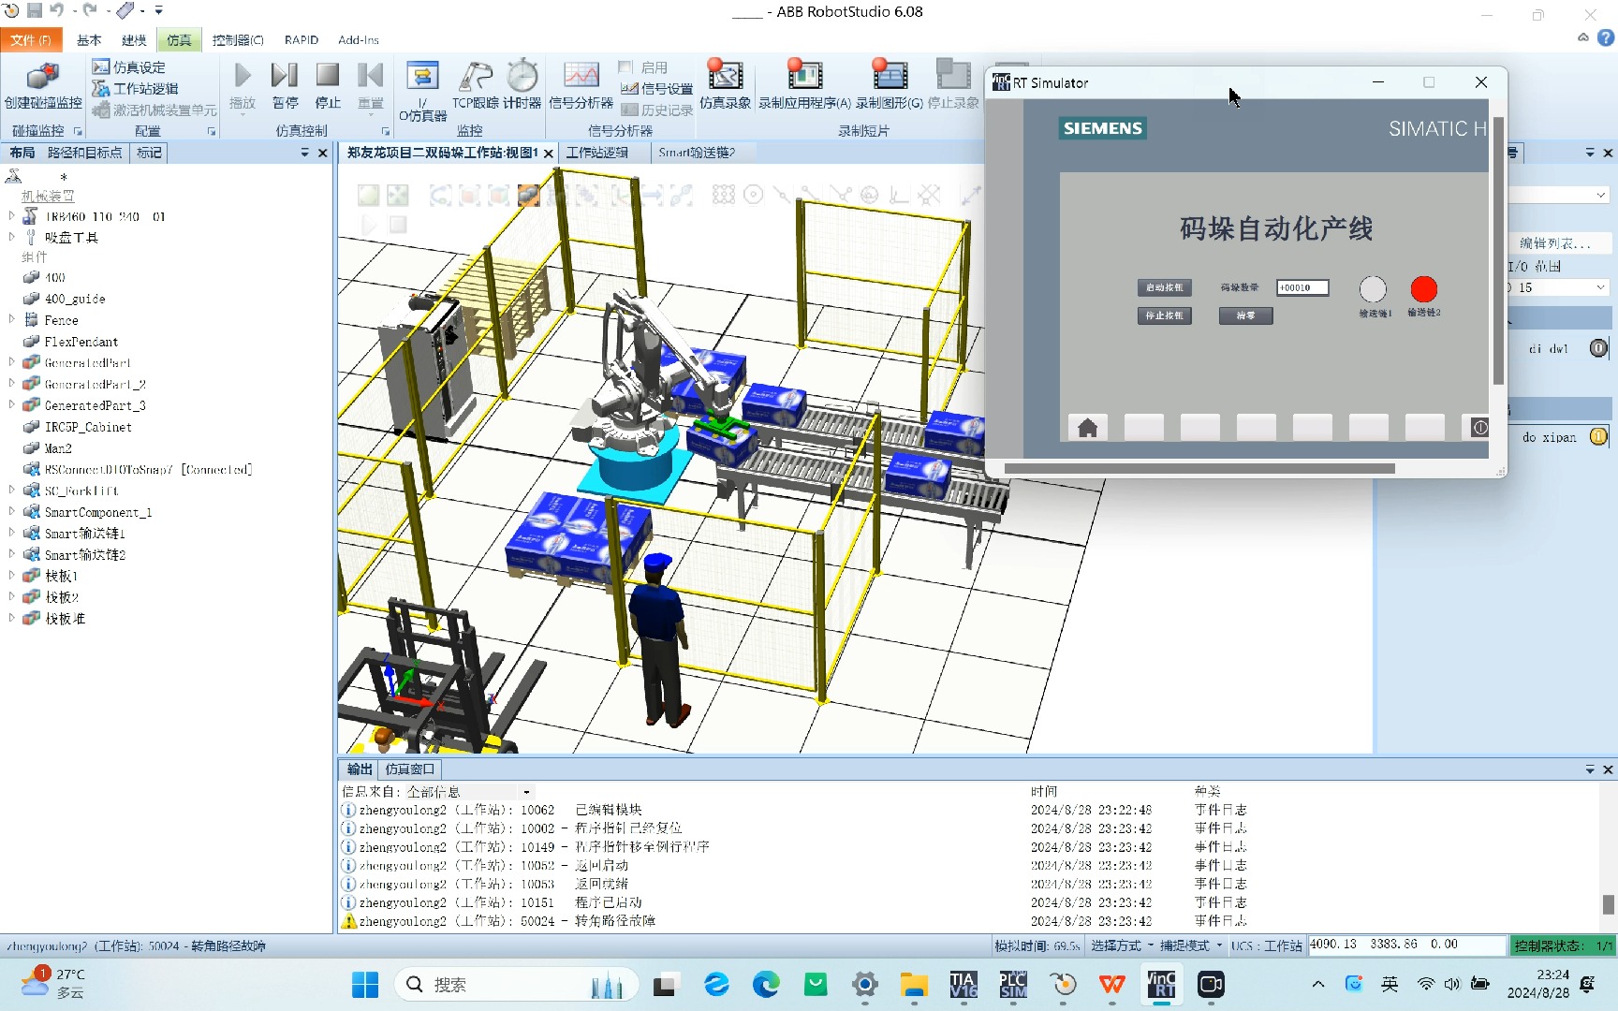1618x1011 pixels.
Task: Open TIA V16 from the taskbar
Action: click(963, 985)
